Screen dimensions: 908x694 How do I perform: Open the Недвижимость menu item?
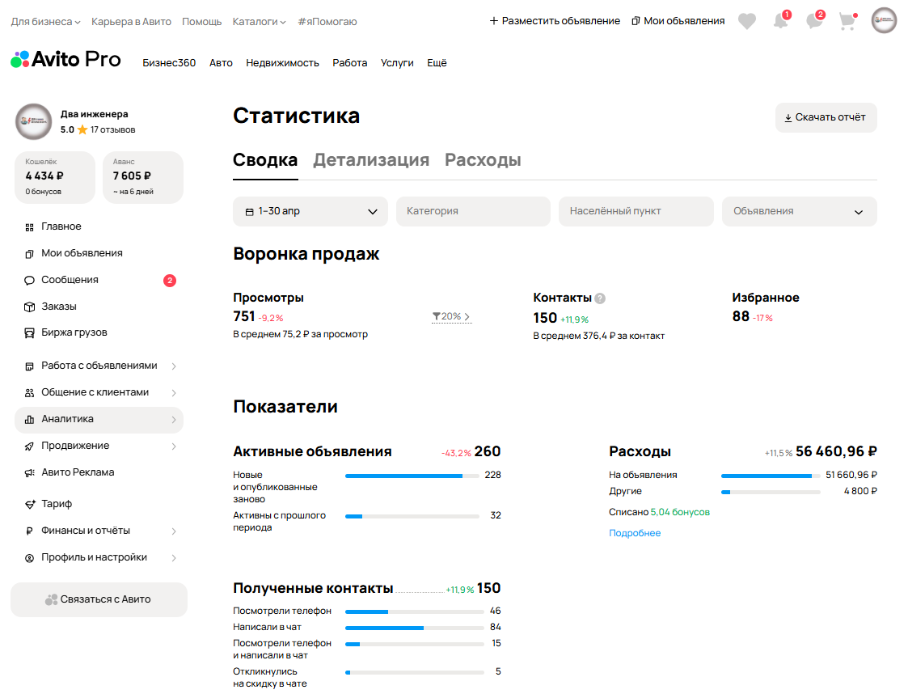coord(283,62)
